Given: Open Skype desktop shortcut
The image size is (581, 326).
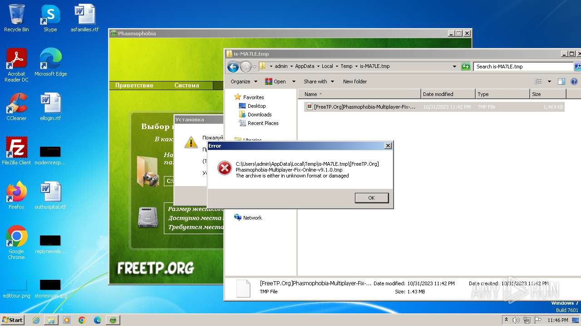Looking at the screenshot, I should 50,18.
